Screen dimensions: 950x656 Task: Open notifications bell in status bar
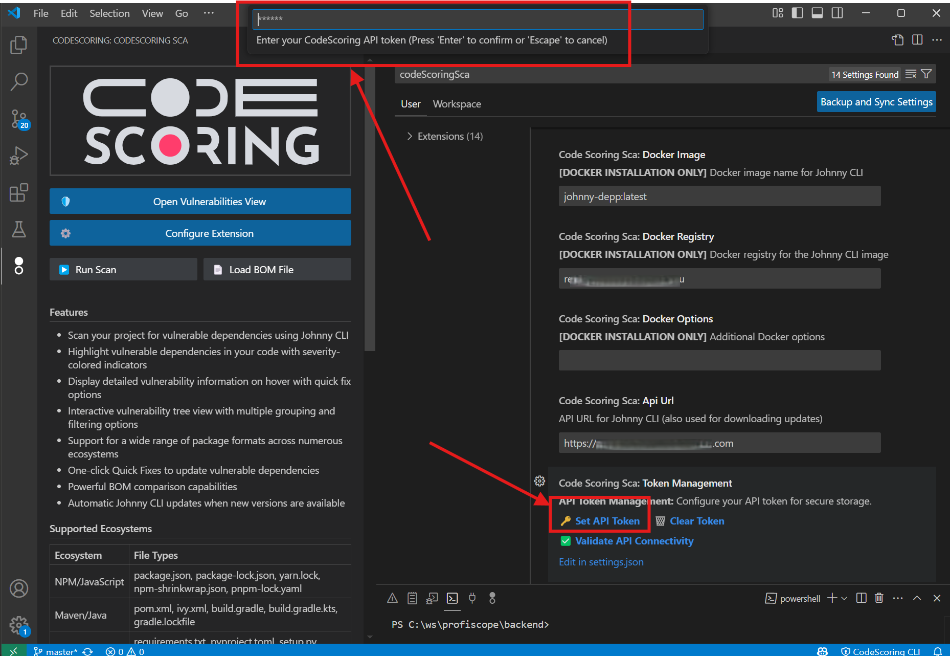coord(937,651)
